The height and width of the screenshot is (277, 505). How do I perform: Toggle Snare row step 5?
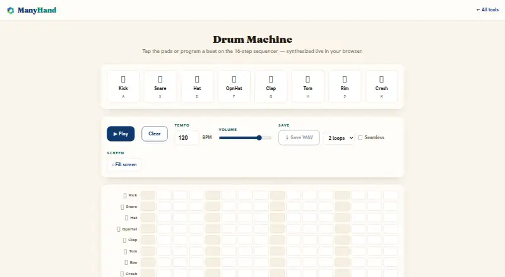click(213, 206)
